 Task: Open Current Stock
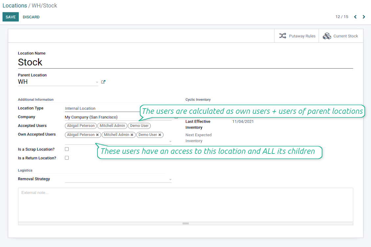(341, 36)
